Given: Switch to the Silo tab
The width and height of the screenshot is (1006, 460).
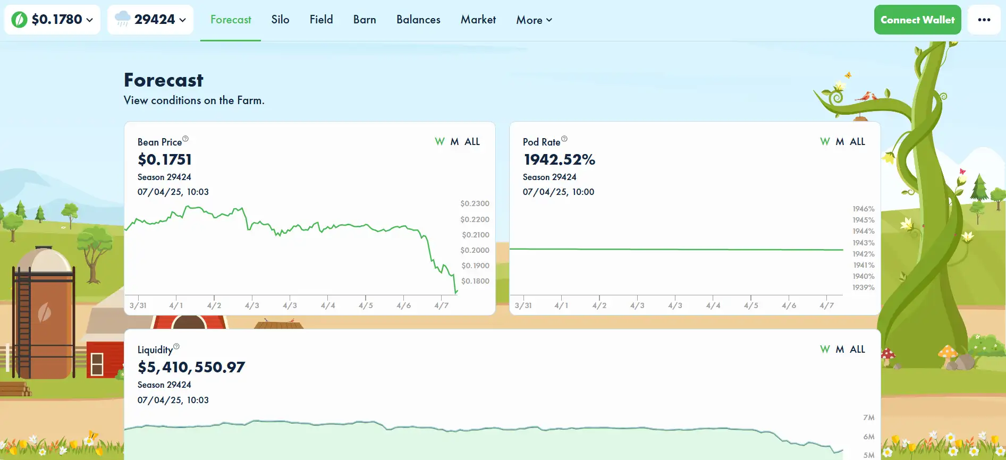Looking at the screenshot, I should [x=280, y=20].
